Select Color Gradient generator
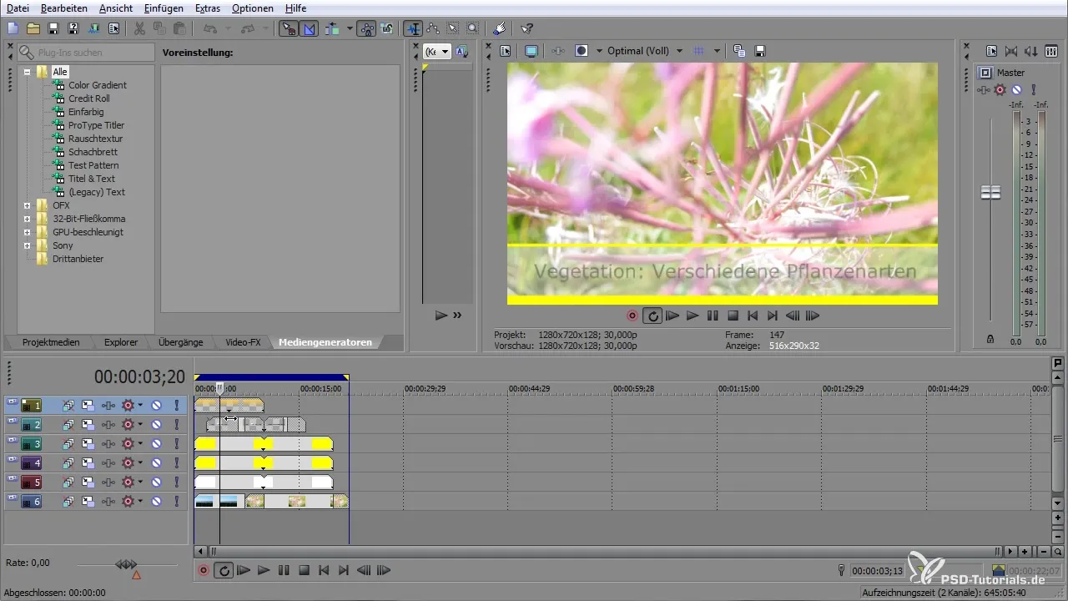 (98, 85)
